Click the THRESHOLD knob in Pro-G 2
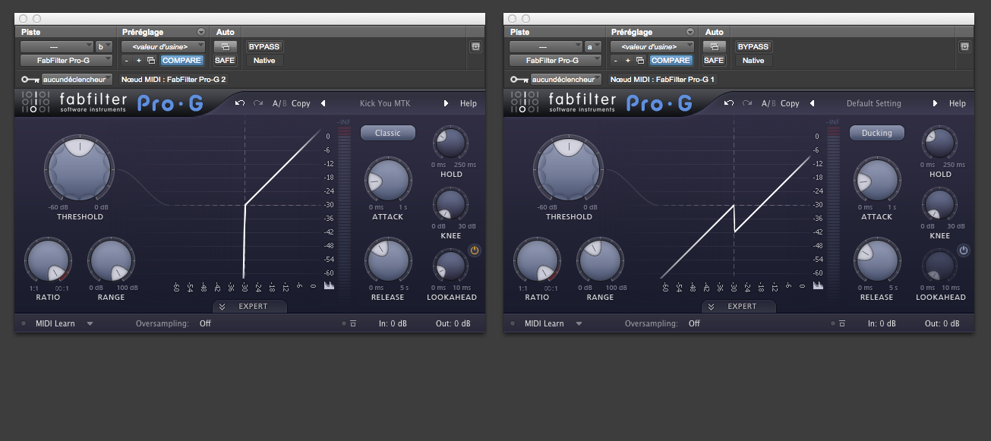991x441 pixels. coord(78,169)
